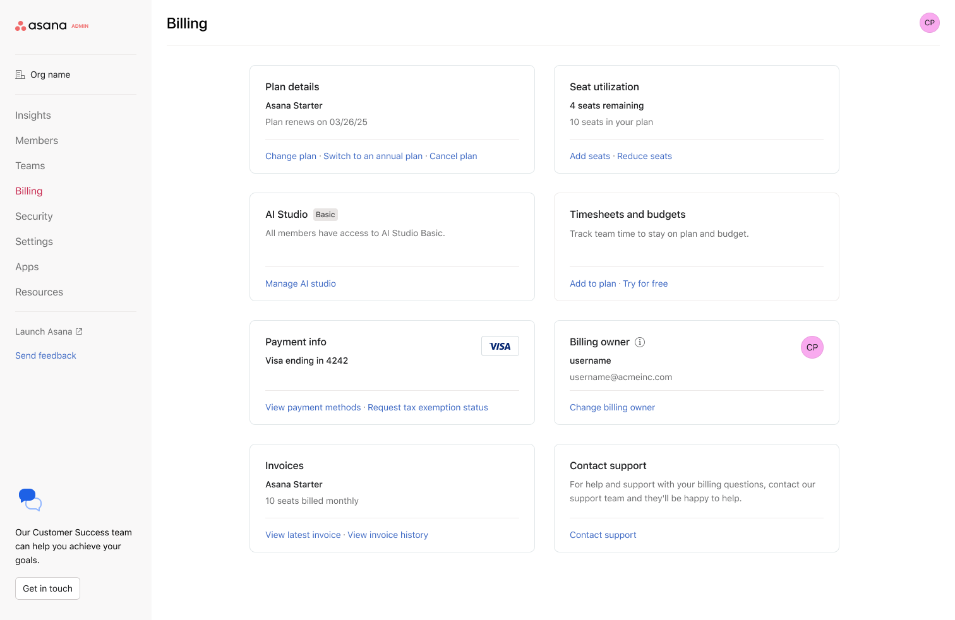Click the CP avatar in Billing owner card
This screenshot has height=620, width=955.
(812, 347)
